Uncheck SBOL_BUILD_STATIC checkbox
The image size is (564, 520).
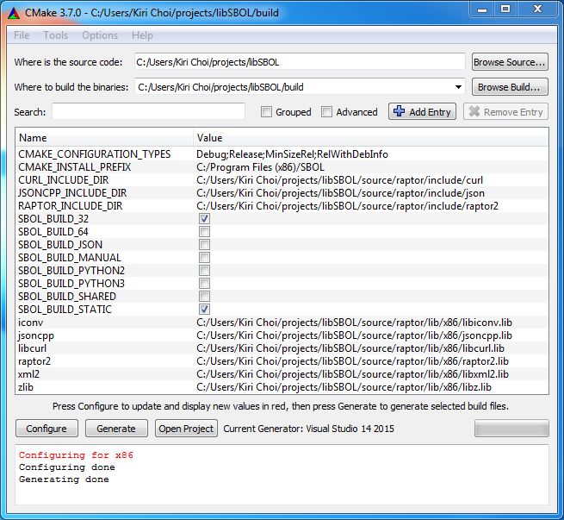click(204, 310)
